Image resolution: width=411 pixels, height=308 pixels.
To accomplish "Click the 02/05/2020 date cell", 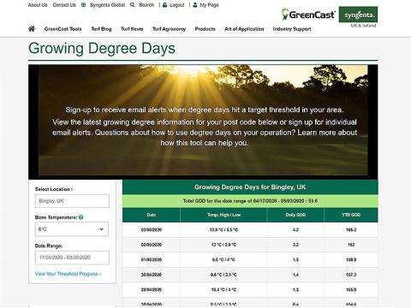I will point(152,245).
